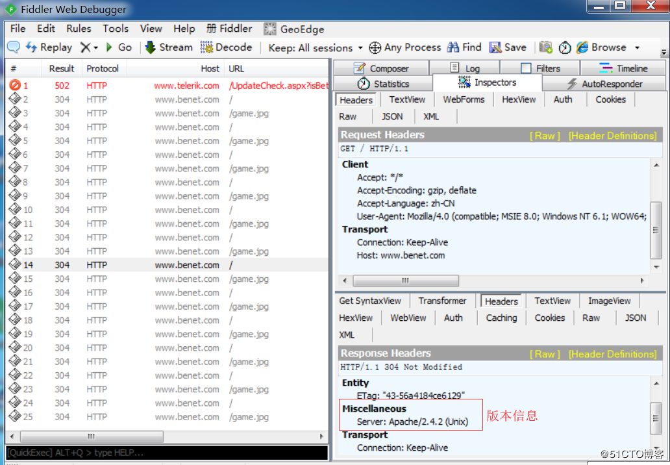Click Header Definitions link in Request Headers
Viewport: 670px width, 465px height.
tap(612, 136)
